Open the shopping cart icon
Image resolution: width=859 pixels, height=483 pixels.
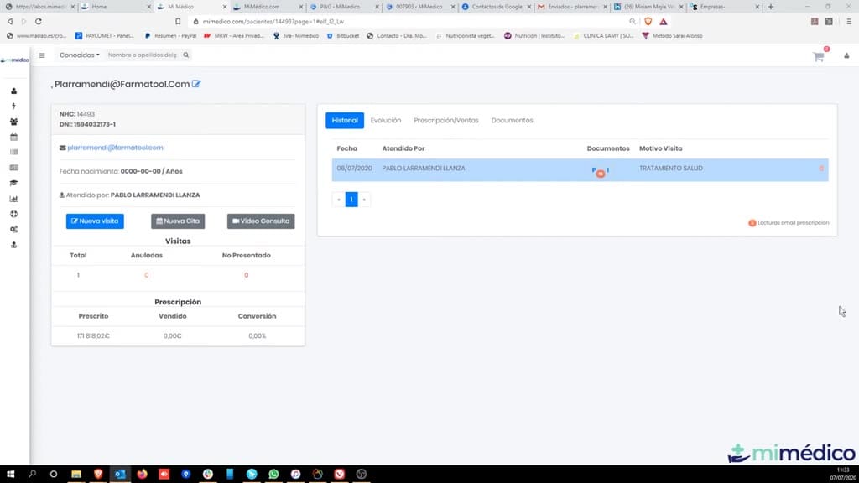819,56
